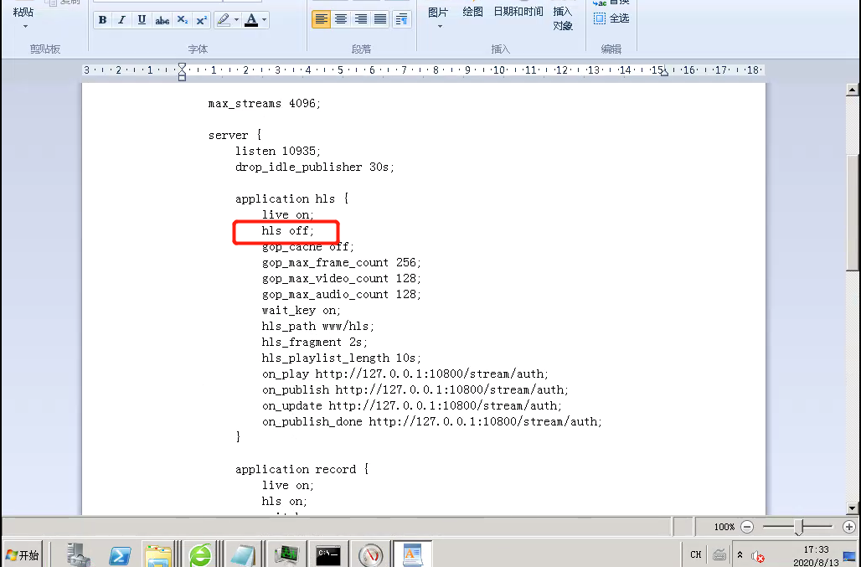Viewport: 861px width, 567px height.
Task: Click text 'application record {'
Action: [x=302, y=469]
